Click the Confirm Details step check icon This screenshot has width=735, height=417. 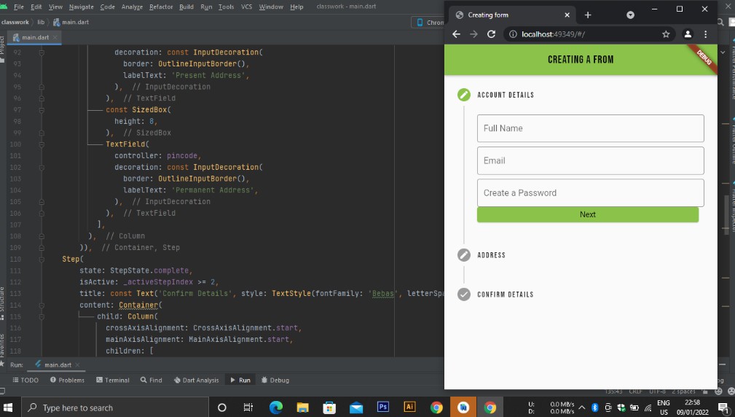pos(463,295)
